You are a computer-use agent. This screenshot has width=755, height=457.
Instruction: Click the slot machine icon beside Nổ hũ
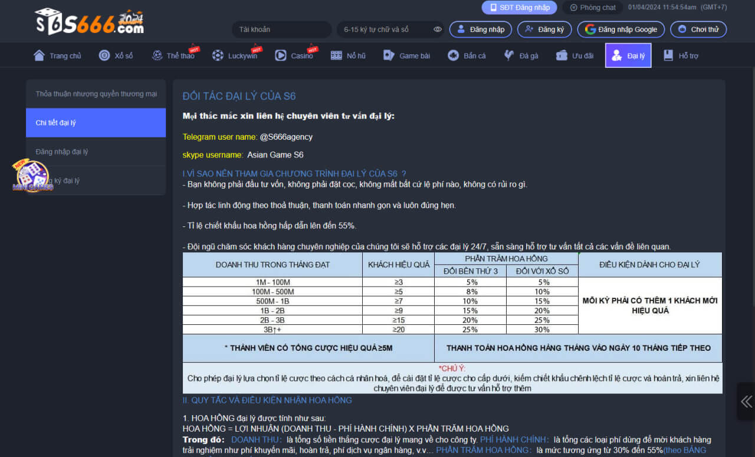click(x=336, y=55)
